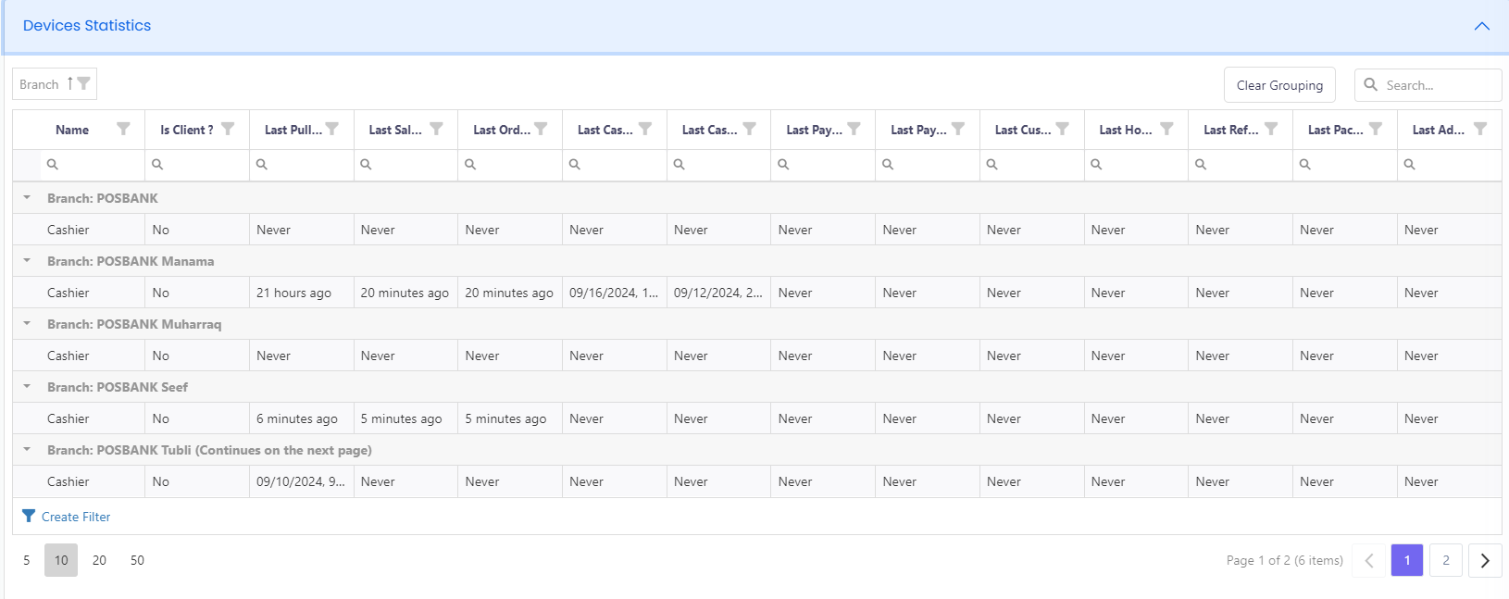Set page size to 50
The image size is (1509, 599).
tap(137, 560)
